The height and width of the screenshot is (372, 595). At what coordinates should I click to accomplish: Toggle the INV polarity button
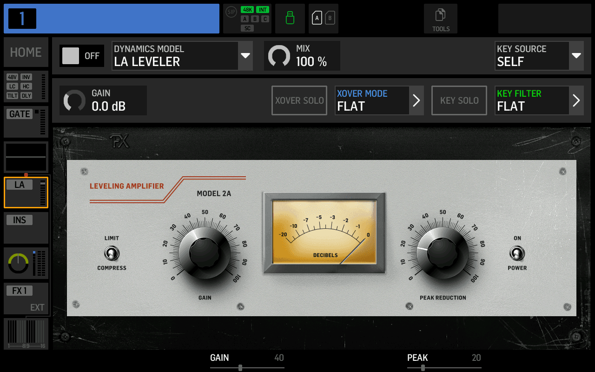pyautogui.click(x=26, y=77)
